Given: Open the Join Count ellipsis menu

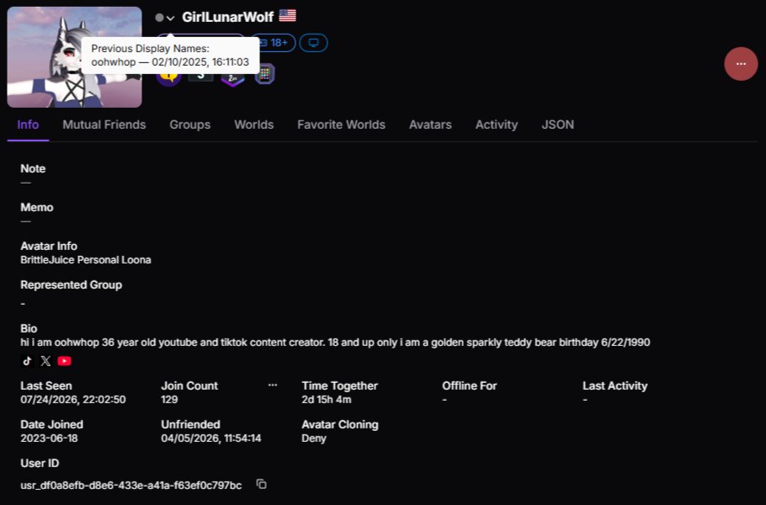Looking at the screenshot, I should point(273,385).
